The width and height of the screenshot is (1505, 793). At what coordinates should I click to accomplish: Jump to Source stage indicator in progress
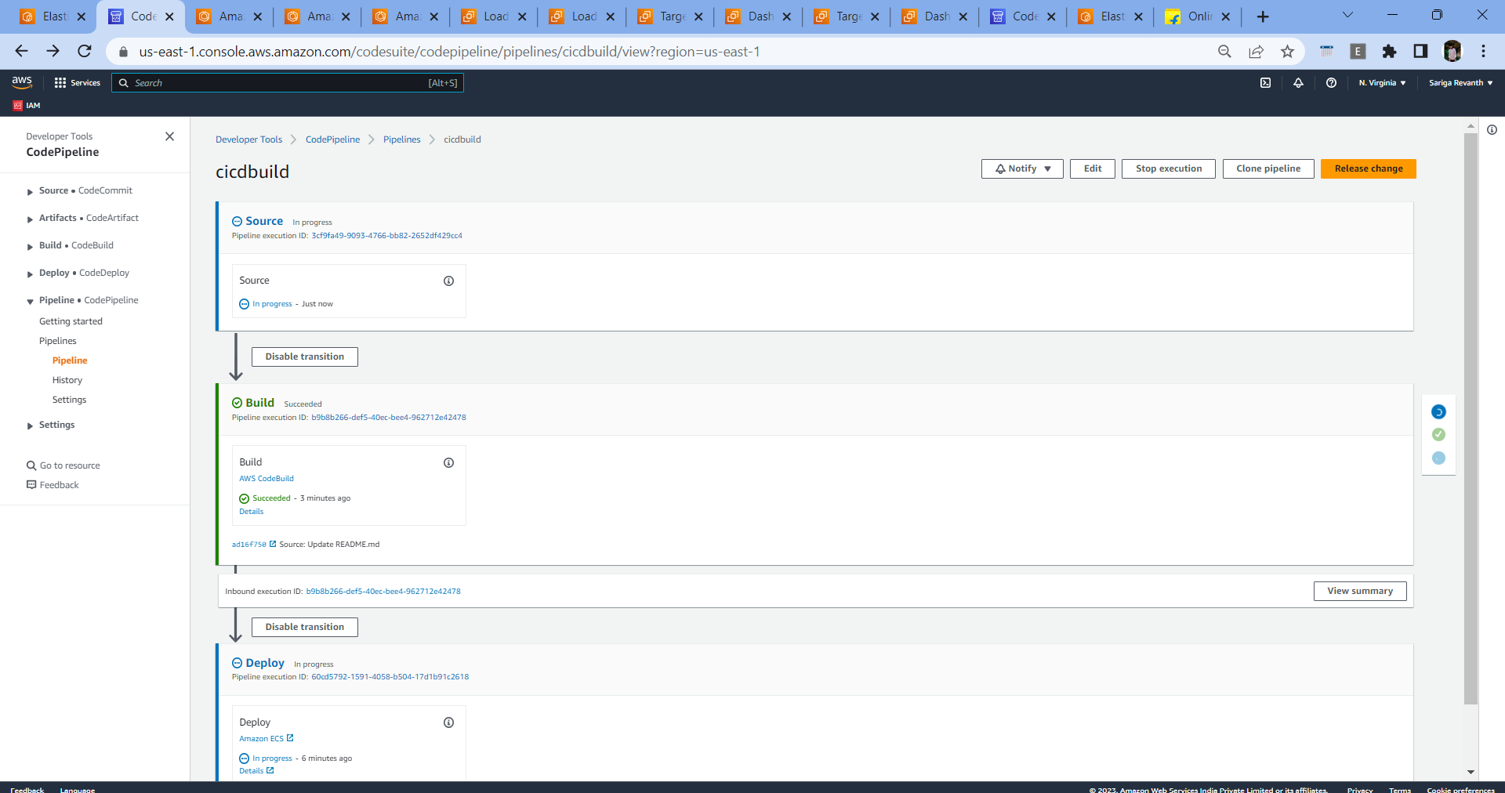tap(1438, 412)
